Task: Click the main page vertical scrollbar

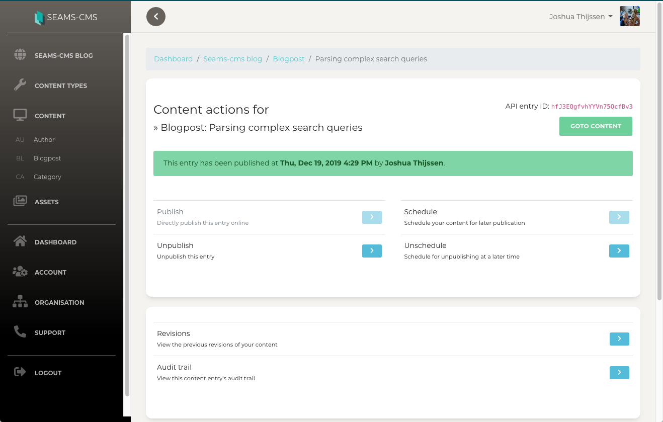Action: tap(659, 151)
